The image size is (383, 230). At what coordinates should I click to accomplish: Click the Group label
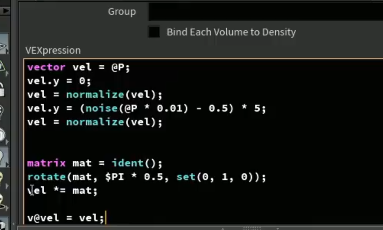click(x=122, y=11)
